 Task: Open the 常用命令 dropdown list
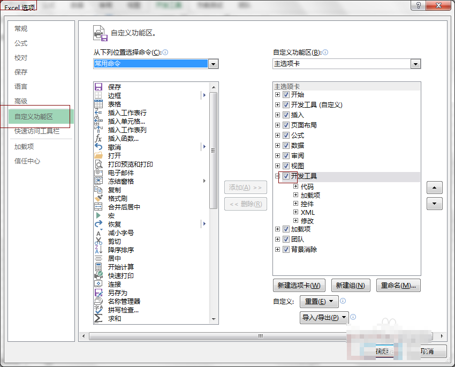pyautogui.click(x=213, y=64)
